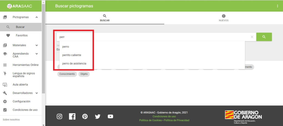
Task: Open the three-dot options menu
Action: (278, 6)
